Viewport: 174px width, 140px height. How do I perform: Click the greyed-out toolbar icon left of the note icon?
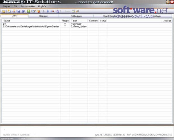[x=68, y=11]
